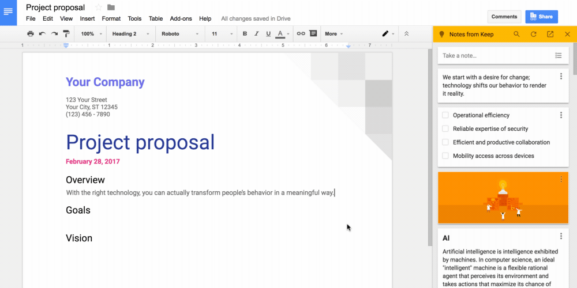
Task: Apply italic formatting
Action: (256, 34)
